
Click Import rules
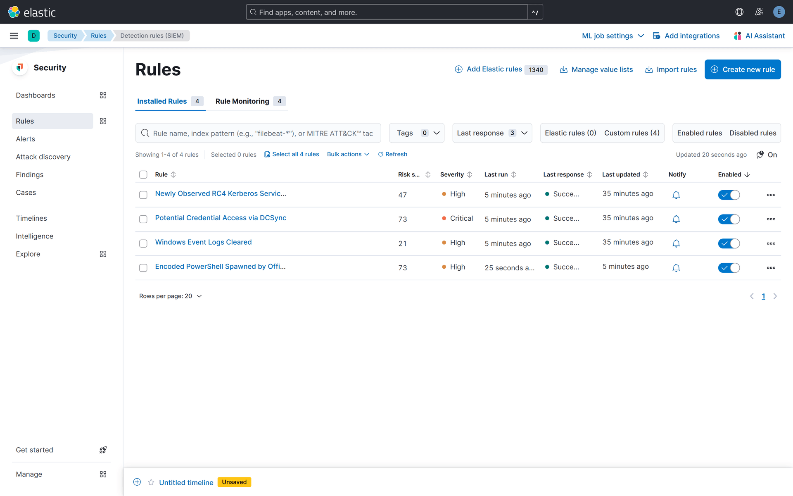tap(671, 69)
